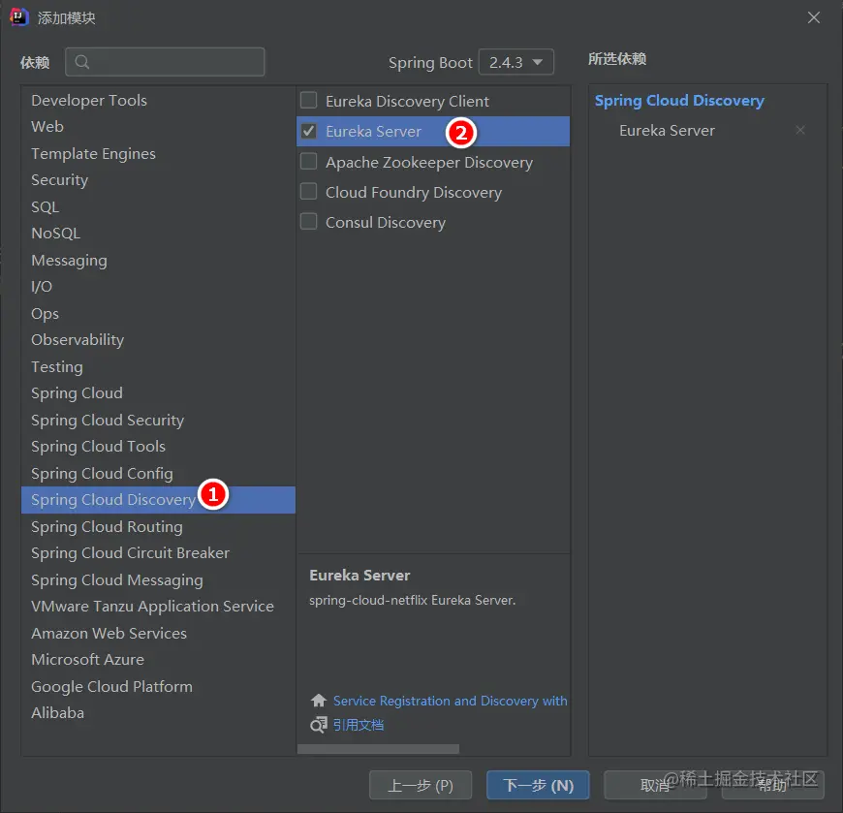The image size is (843, 813).
Task: Click Spring Cloud Discovery heading in selected dependencies
Action: [x=679, y=101]
